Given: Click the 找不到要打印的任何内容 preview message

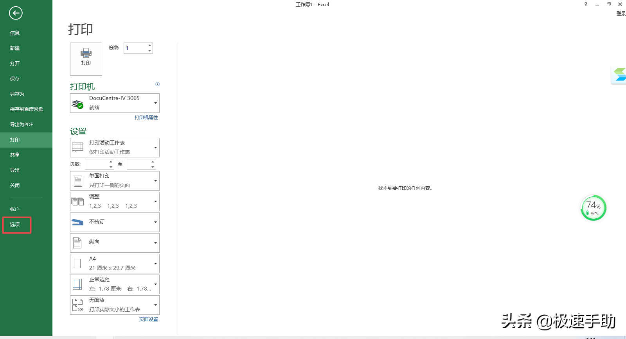Looking at the screenshot, I should [x=405, y=188].
